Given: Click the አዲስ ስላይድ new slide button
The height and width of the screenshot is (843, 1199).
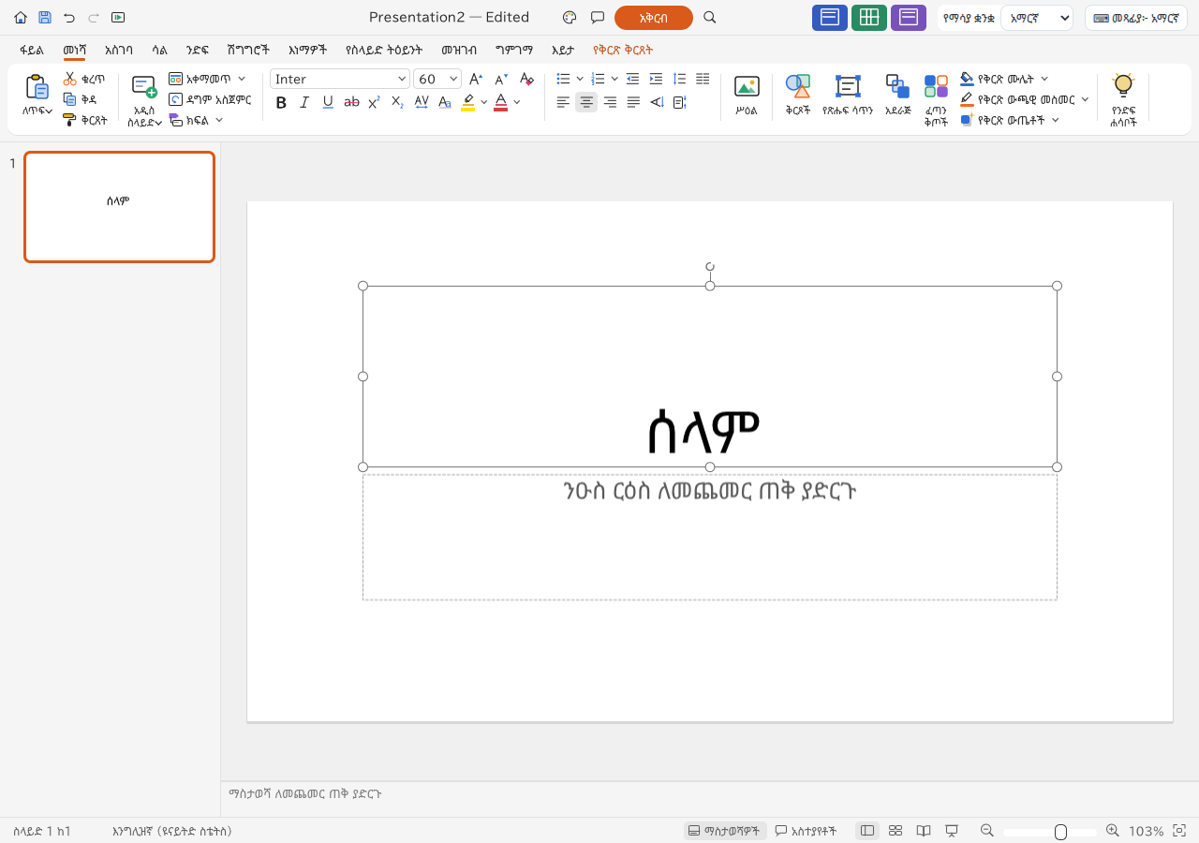Looking at the screenshot, I should coord(144,101).
